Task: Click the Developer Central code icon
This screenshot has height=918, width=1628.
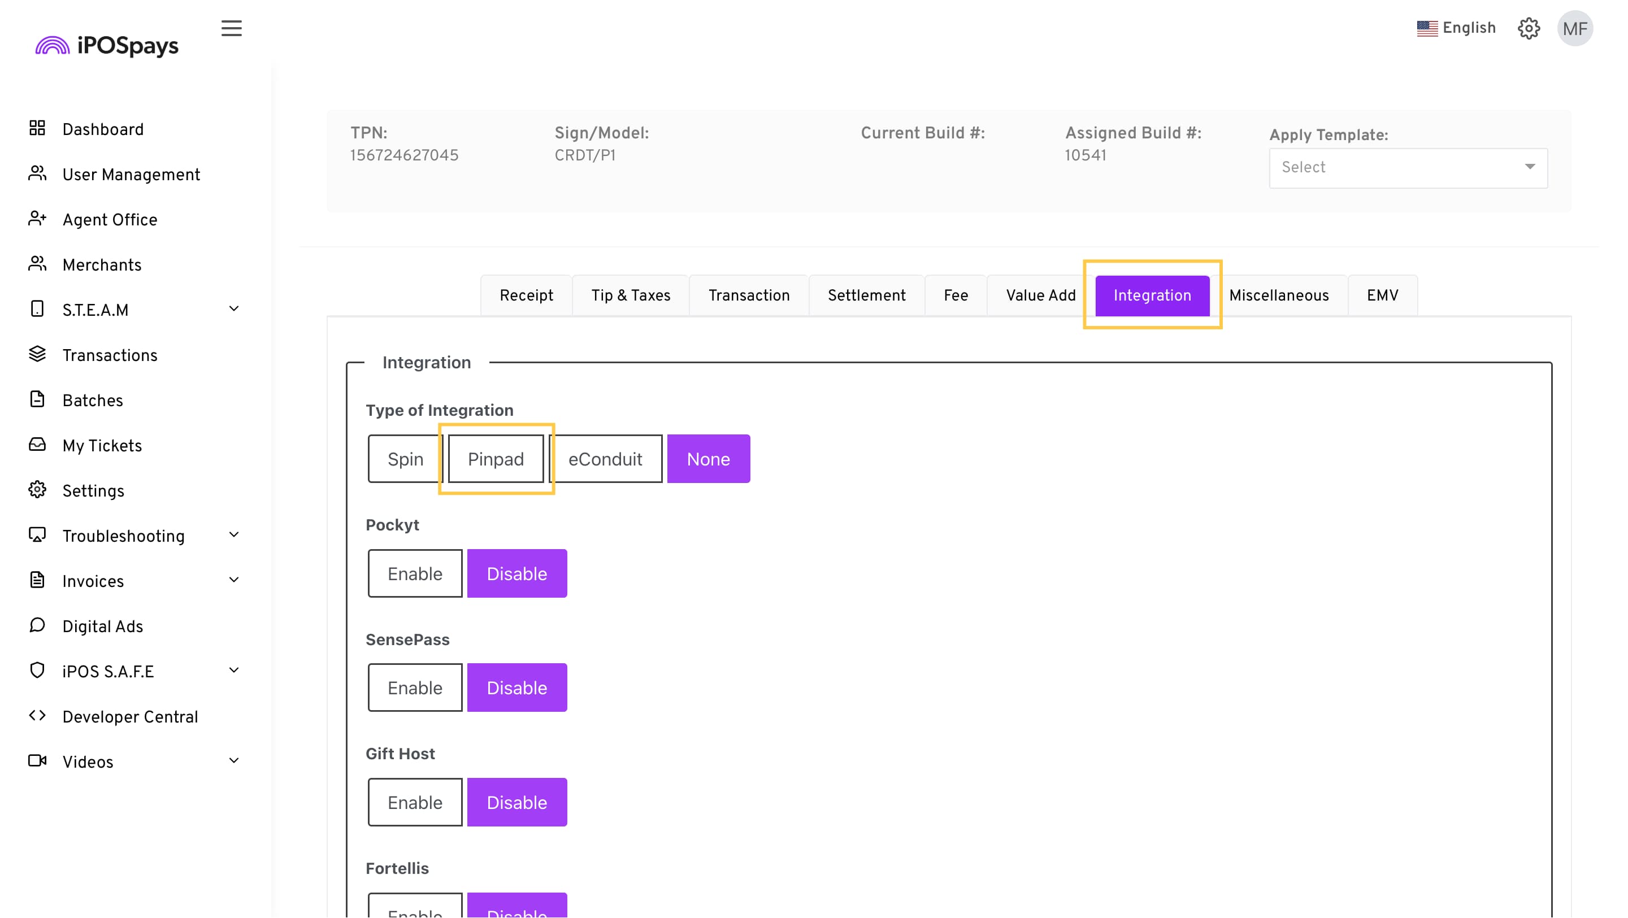Action: pos(37,716)
